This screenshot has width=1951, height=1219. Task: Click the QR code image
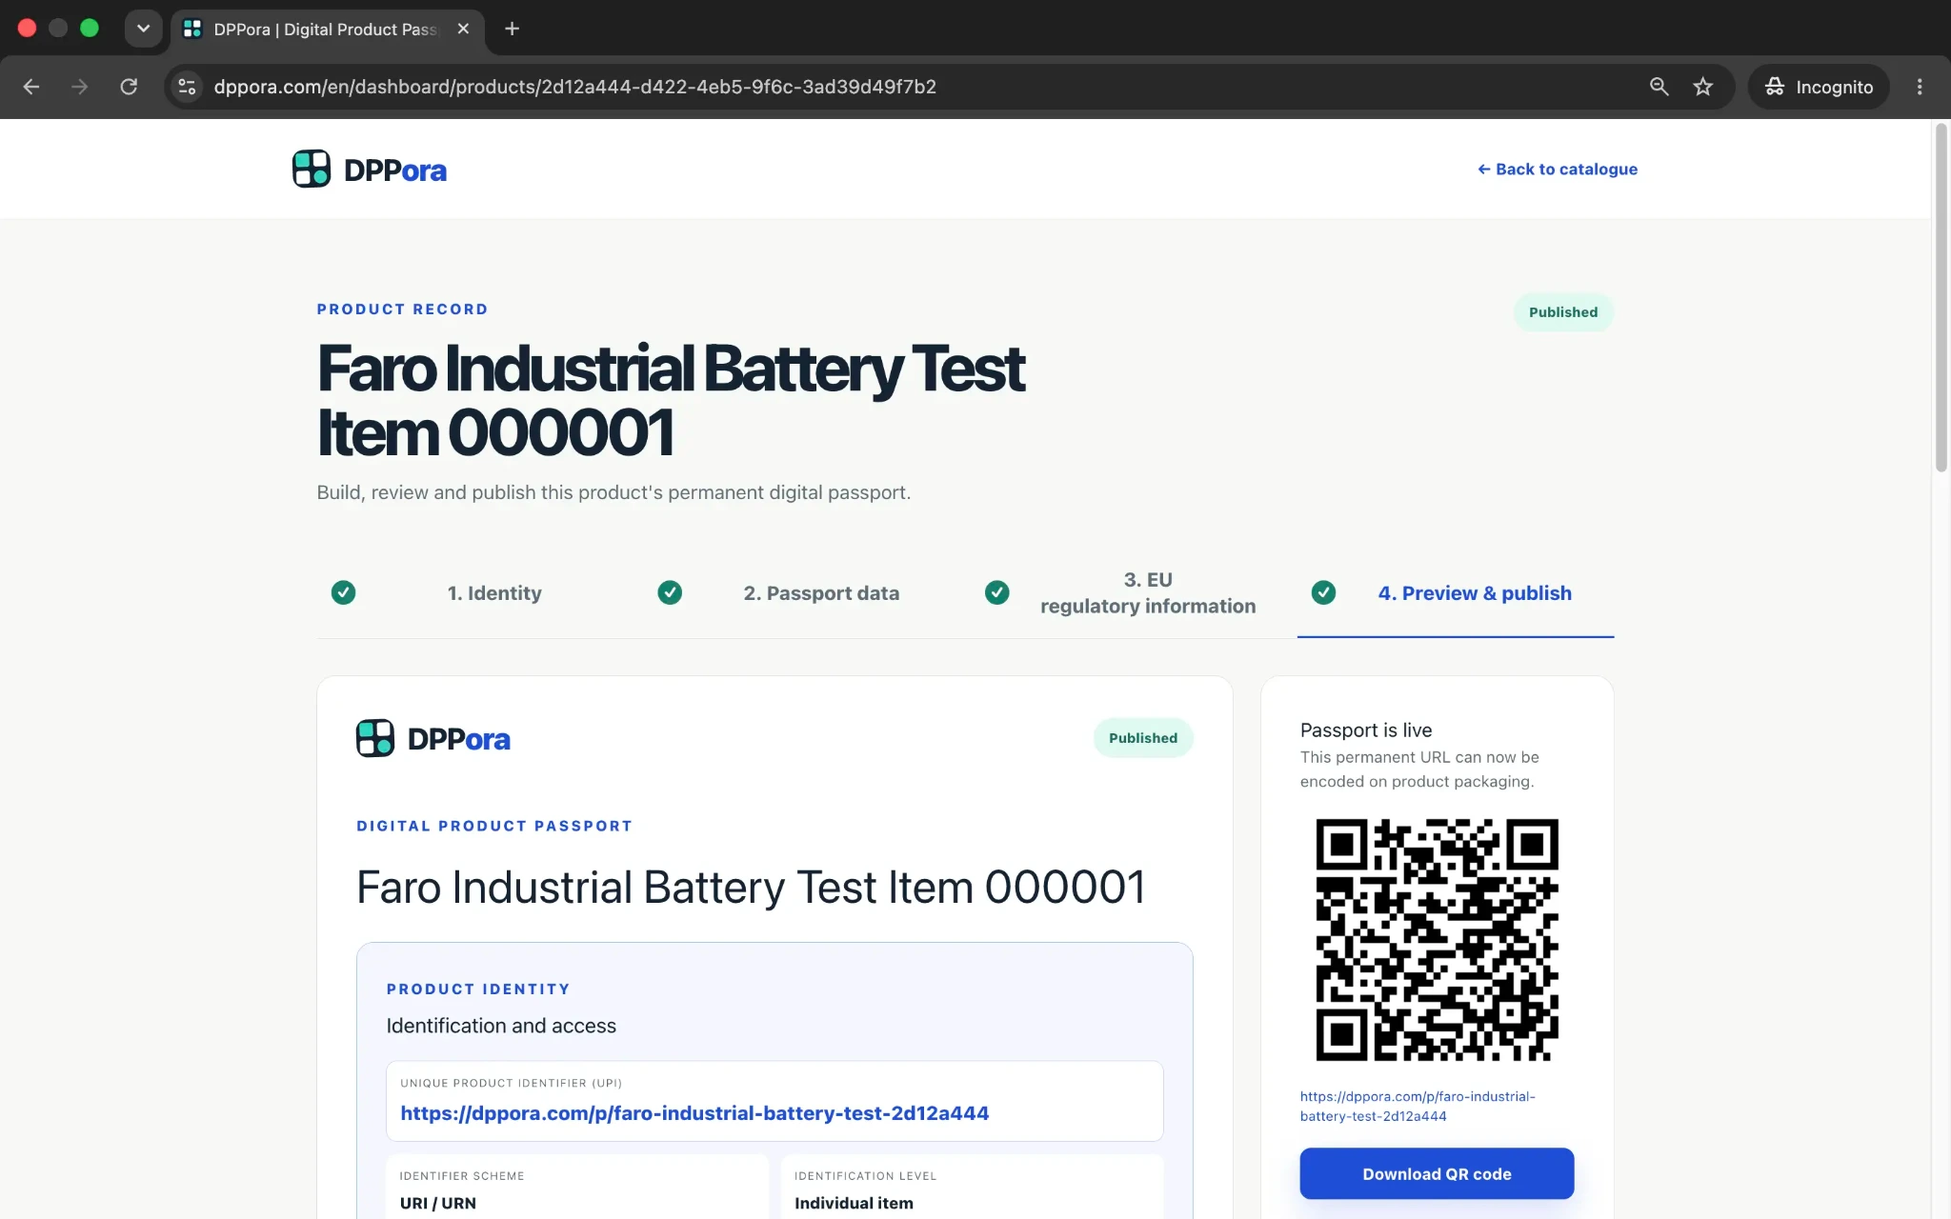(x=1437, y=940)
